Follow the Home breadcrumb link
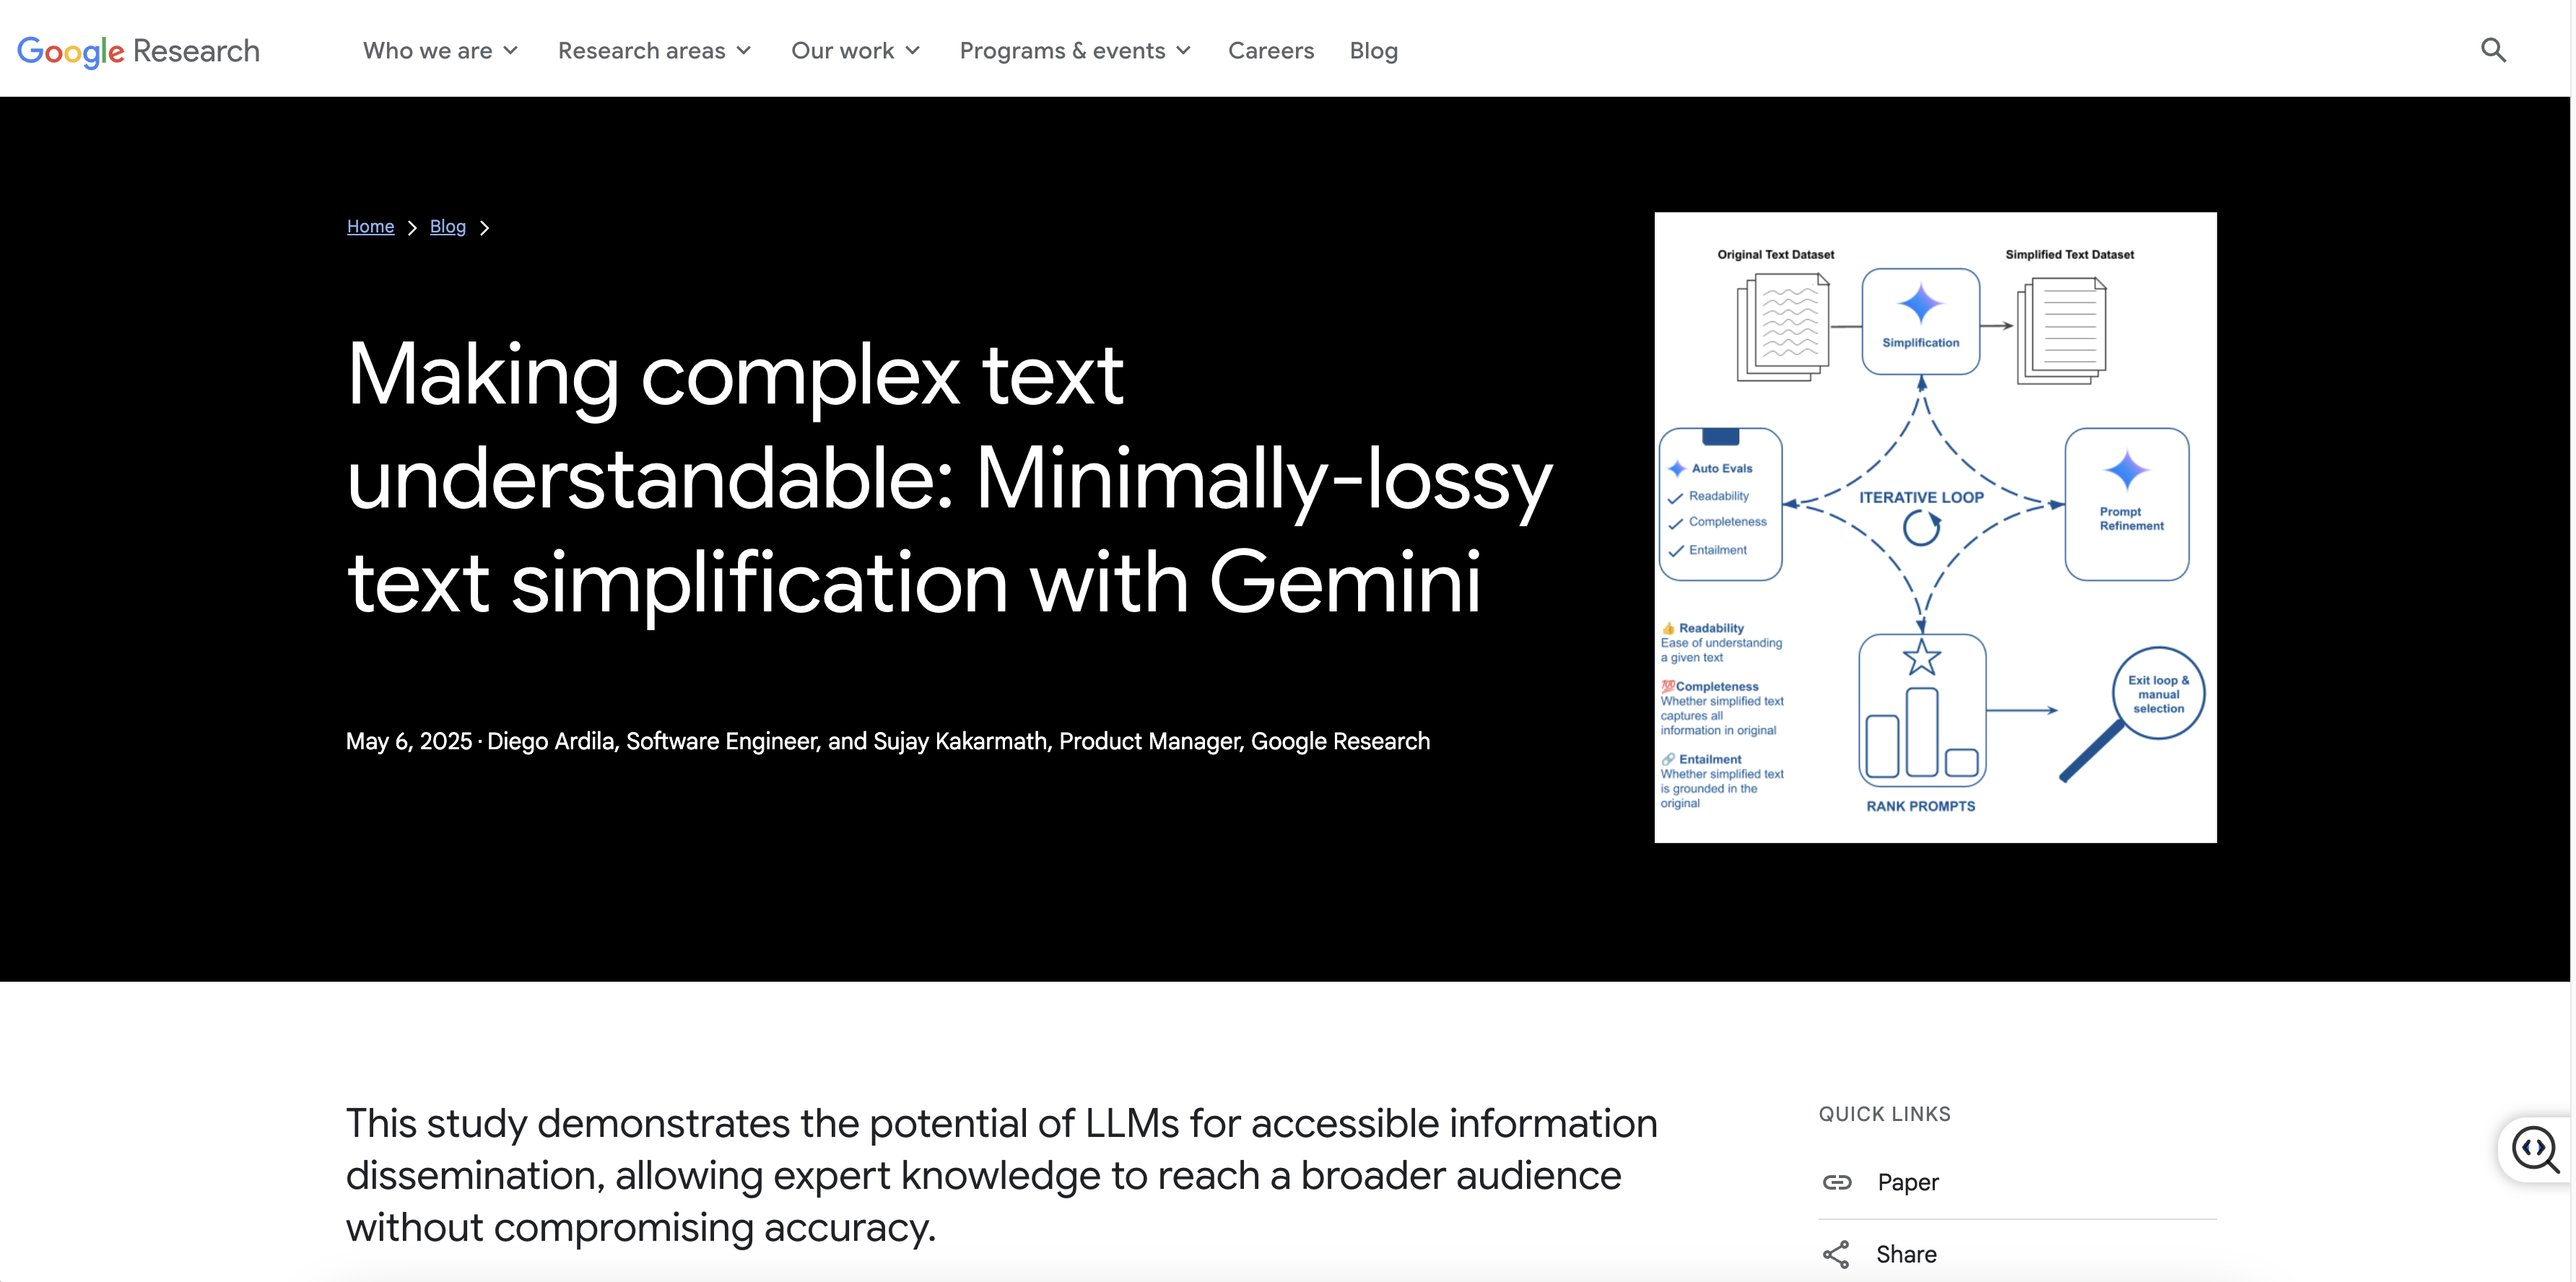 tap(370, 227)
